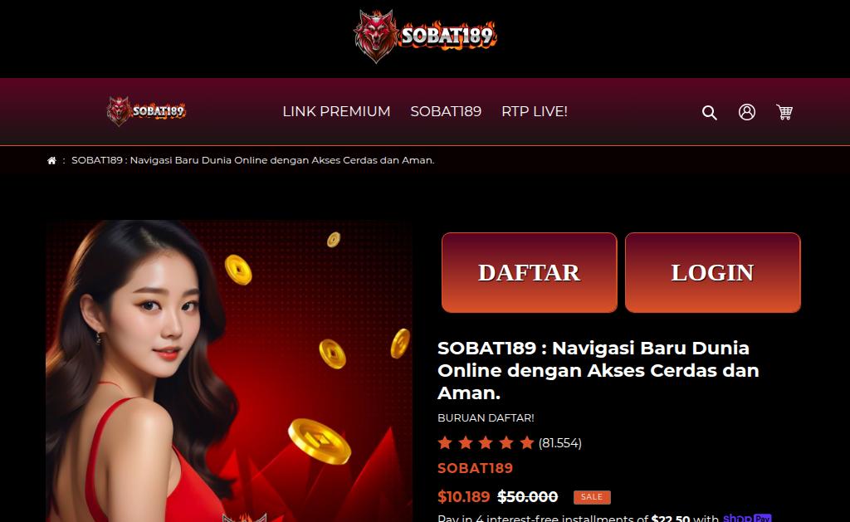Image resolution: width=850 pixels, height=522 pixels.
Task: Click the first rating star
Action: (445, 443)
